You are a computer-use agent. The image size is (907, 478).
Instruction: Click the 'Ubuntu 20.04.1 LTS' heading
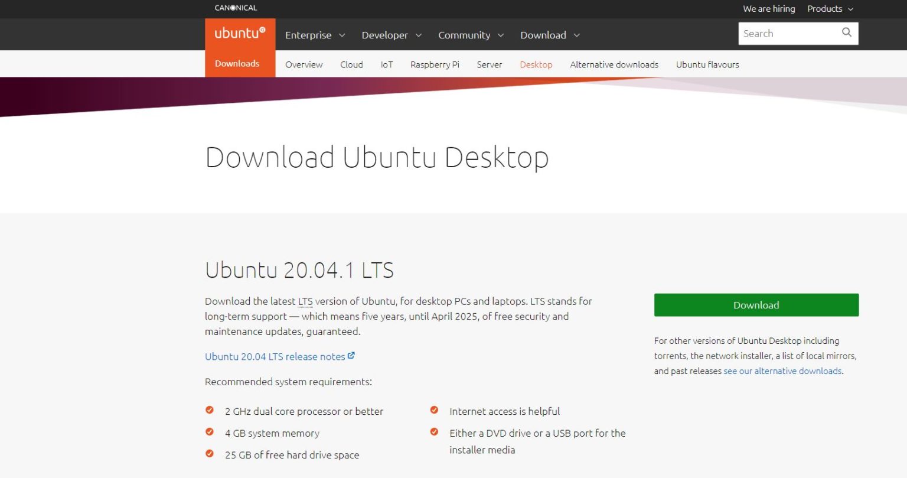pyautogui.click(x=299, y=270)
